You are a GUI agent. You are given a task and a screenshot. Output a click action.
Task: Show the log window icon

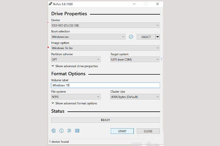click(x=77, y=131)
